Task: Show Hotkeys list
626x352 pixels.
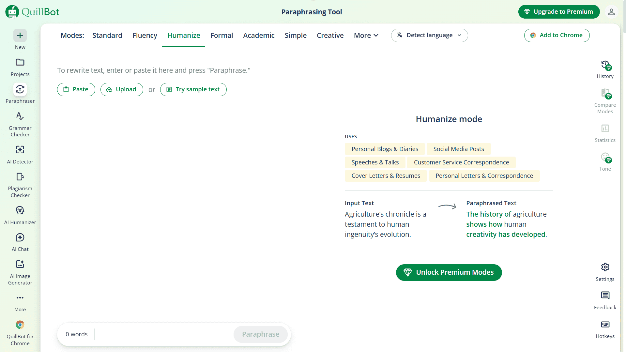Action: [605, 329]
